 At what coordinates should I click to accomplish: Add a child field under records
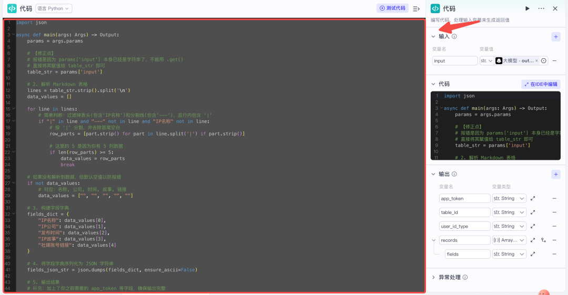click(543, 240)
